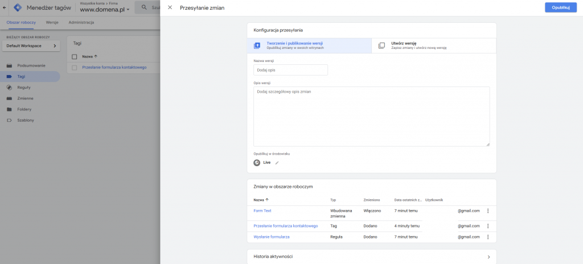Image resolution: width=583 pixels, height=264 pixels.
Task: Click the back arrow in Tag Manager header
Action: click(x=4, y=7)
